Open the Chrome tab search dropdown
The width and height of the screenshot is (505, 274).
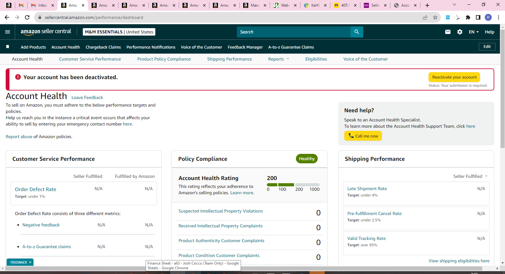click(x=454, y=5)
